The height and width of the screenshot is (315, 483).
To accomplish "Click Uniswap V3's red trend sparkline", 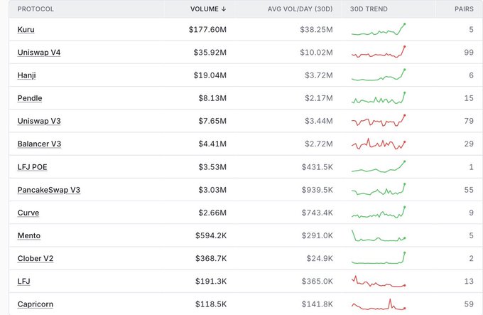I will coord(379,120).
